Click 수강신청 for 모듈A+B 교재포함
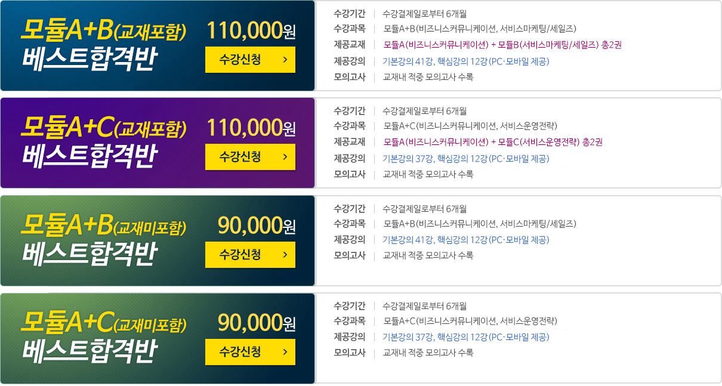The width and height of the screenshot is (722, 386). [x=250, y=60]
